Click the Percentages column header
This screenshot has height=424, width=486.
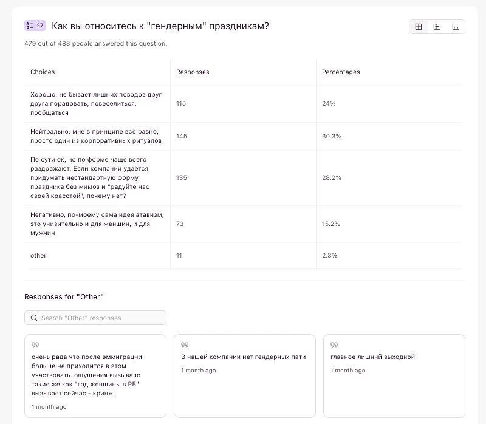click(x=341, y=72)
